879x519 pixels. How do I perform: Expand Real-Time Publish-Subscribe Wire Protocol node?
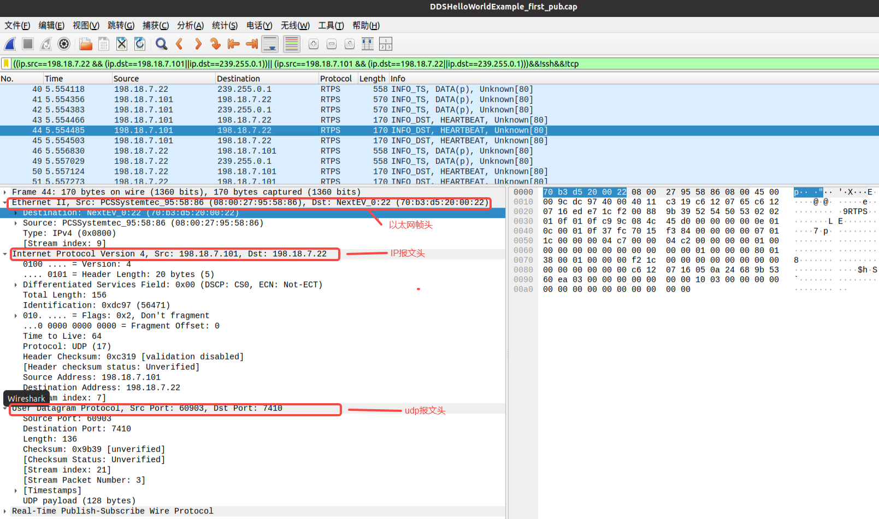coord(5,511)
